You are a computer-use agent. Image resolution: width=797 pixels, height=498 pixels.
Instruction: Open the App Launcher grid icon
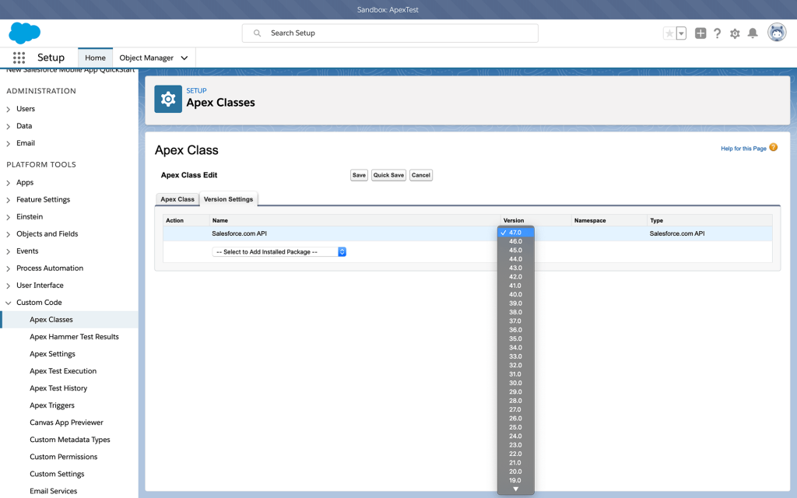(x=19, y=58)
